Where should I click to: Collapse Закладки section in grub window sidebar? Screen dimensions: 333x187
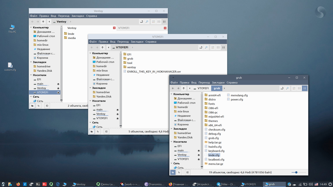pos(171,129)
